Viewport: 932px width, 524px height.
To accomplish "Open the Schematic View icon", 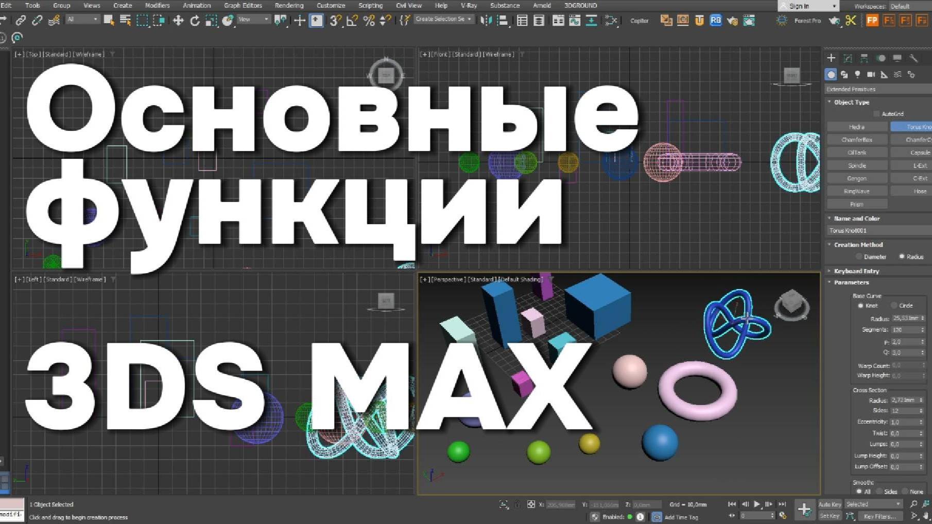I will pyautogui.click(x=591, y=21).
